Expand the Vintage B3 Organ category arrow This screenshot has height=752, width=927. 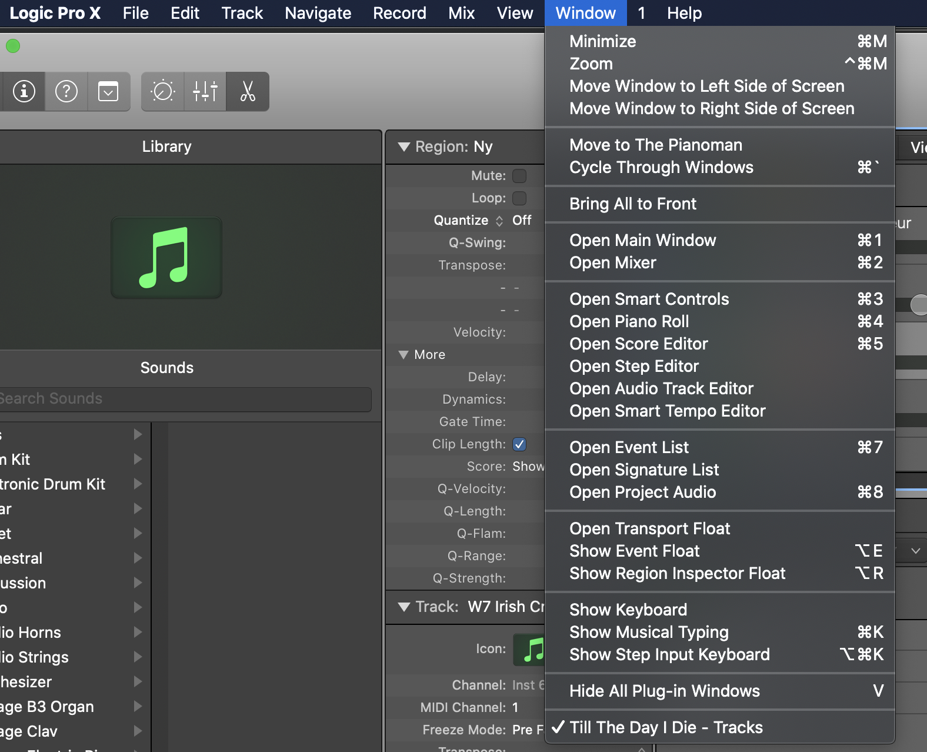[x=138, y=706]
